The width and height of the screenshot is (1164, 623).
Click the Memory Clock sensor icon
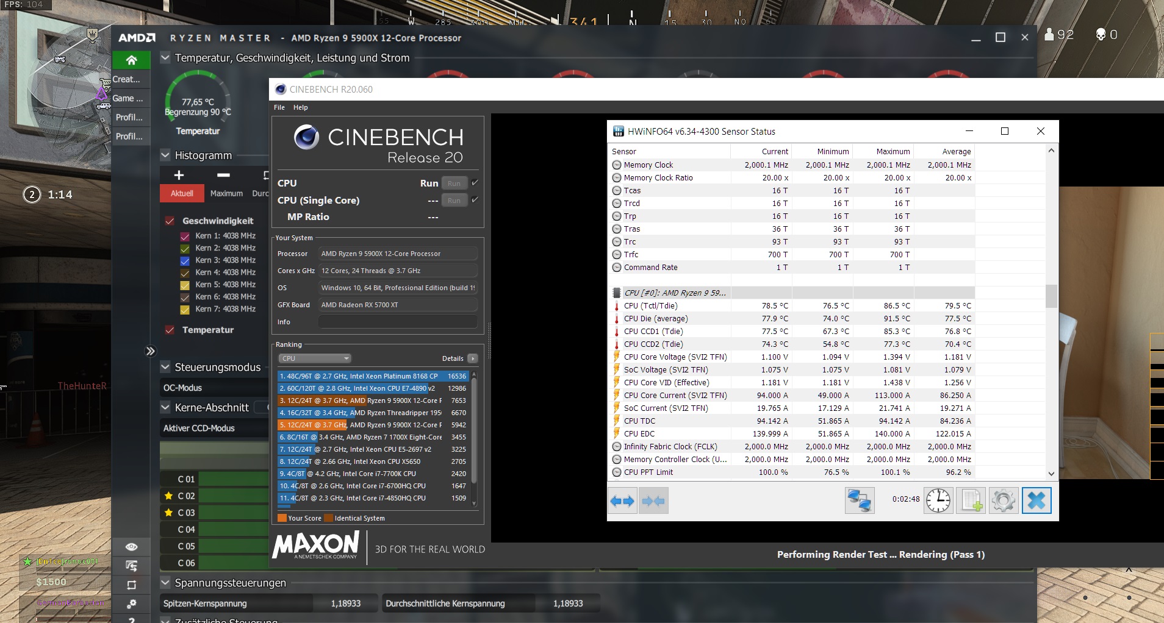click(617, 165)
